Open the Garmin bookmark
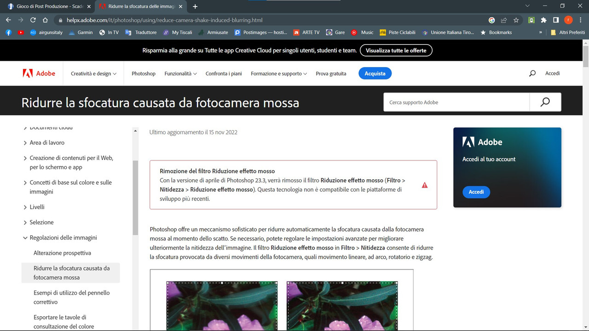 click(x=81, y=33)
